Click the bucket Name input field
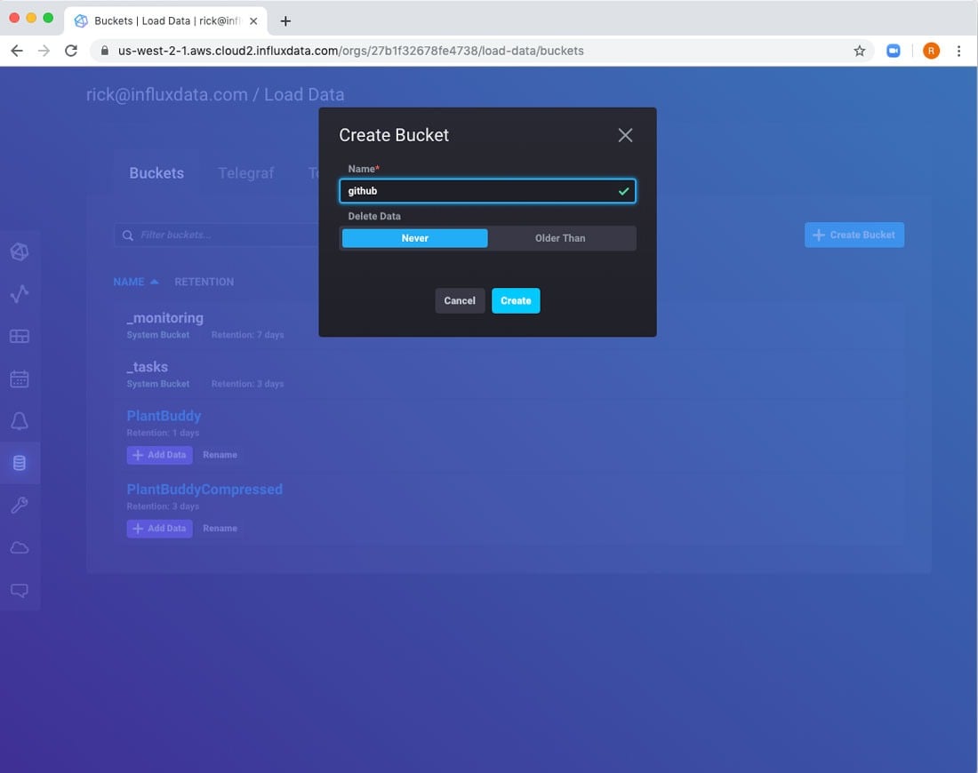The height and width of the screenshot is (773, 978). [478, 191]
